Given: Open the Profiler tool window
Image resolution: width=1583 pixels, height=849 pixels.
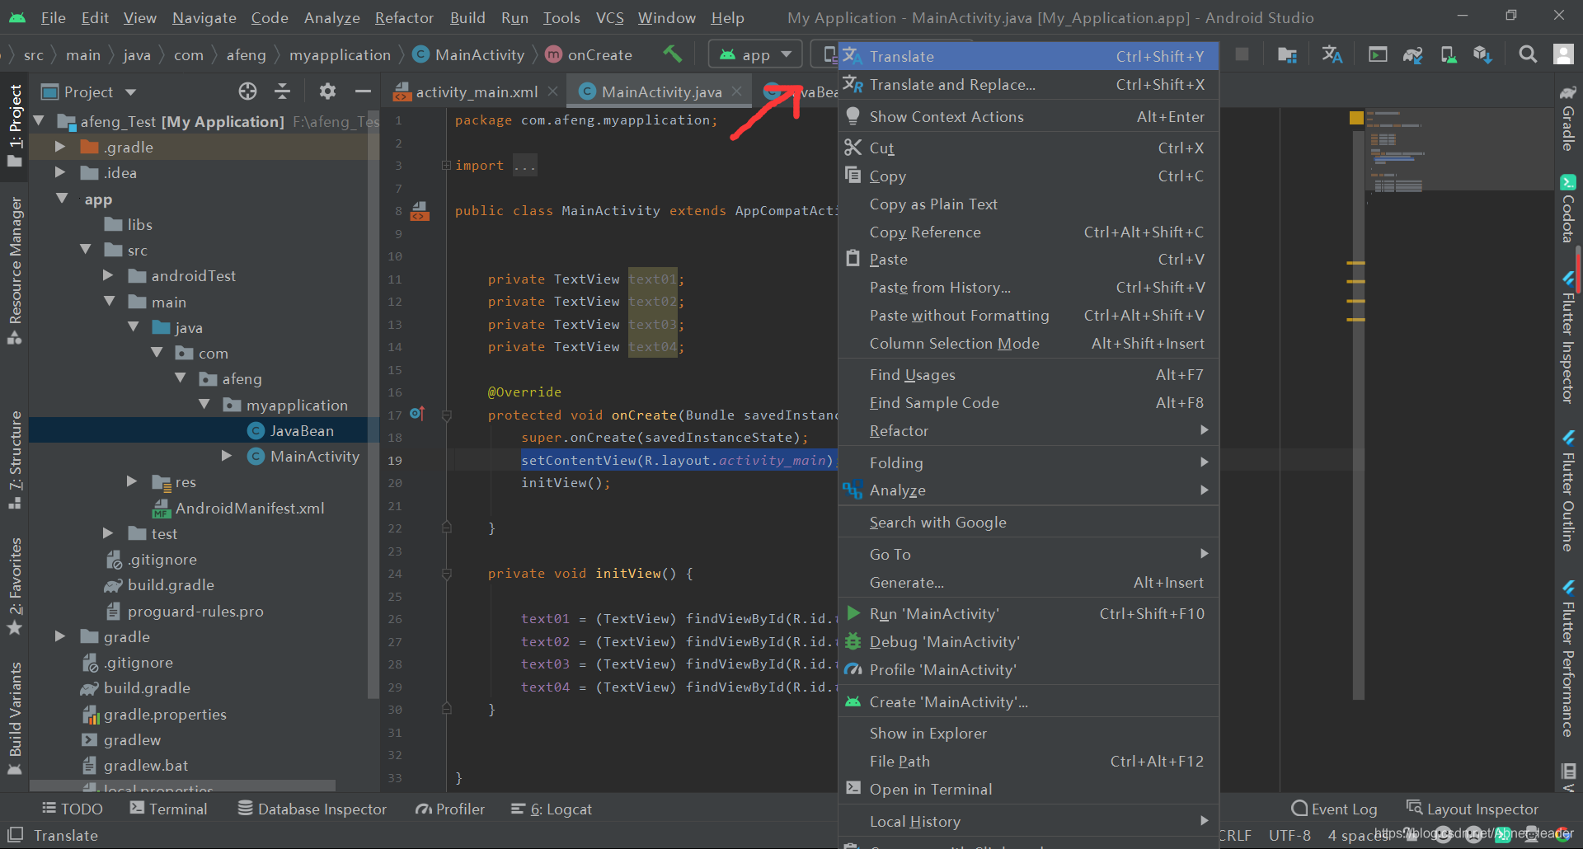Looking at the screenshot, I should click(450, 809).
